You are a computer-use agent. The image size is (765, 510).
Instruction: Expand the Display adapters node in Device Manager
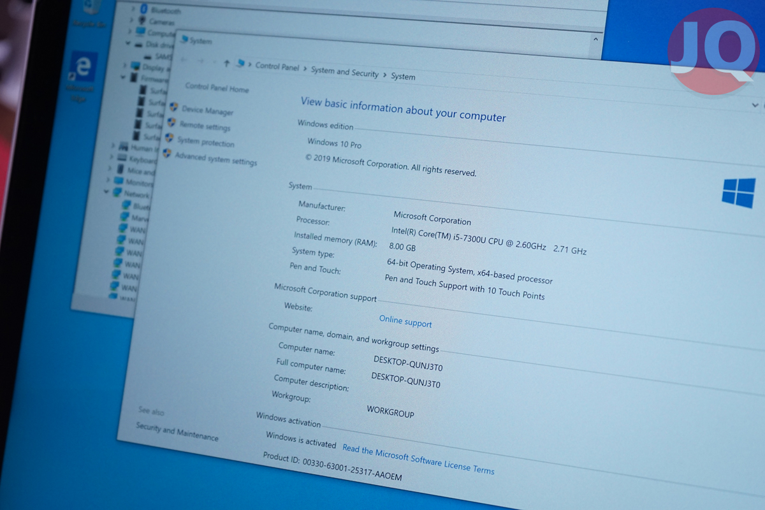point(126,65)
